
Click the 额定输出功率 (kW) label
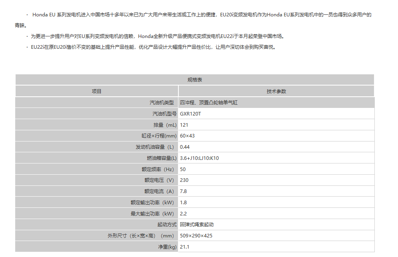point(152,203)
